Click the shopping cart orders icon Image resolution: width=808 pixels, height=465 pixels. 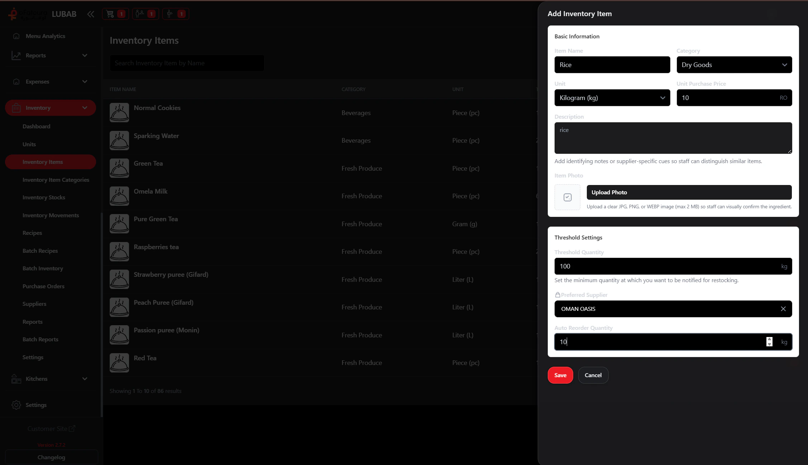click(110, 14)
